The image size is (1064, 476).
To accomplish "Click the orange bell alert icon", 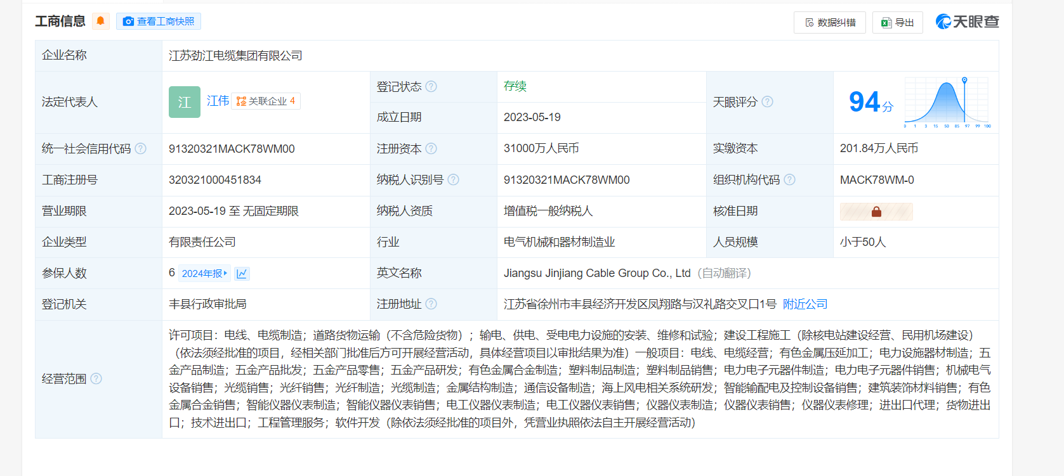I will (100, 21).
